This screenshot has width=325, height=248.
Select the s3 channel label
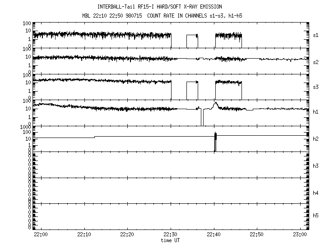point(316,84)
